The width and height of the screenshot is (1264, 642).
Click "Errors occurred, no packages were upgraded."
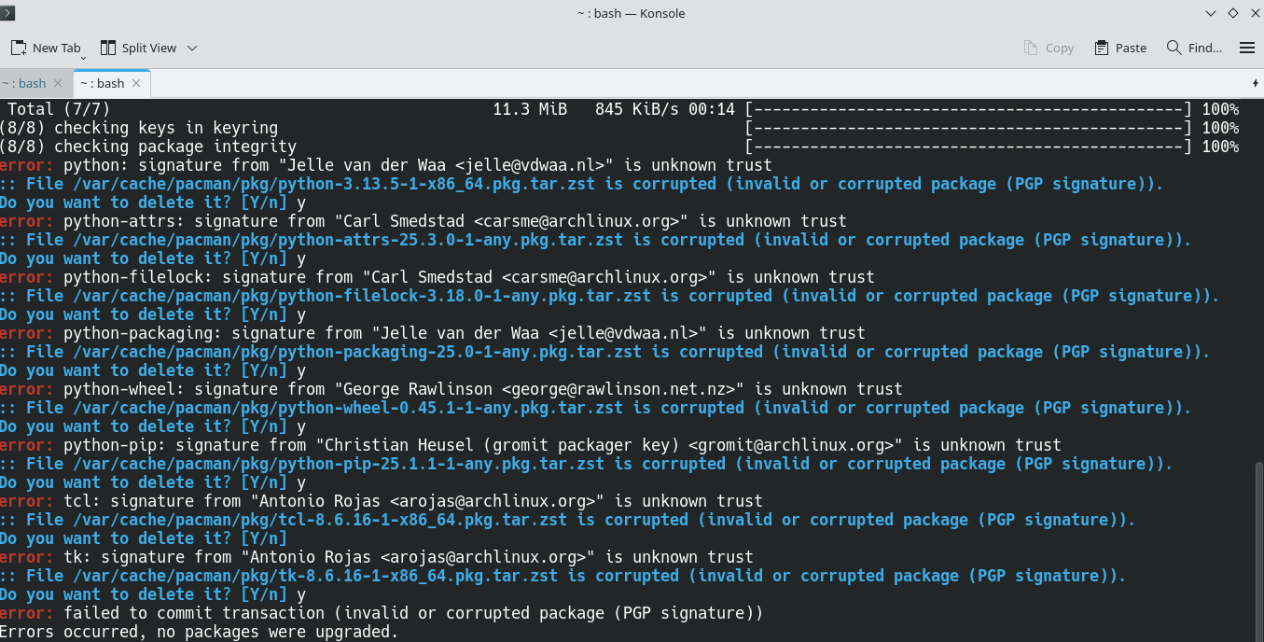[199, 632]
